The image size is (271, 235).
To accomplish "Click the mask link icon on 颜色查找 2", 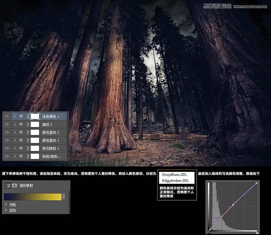I will pyautogui.click(x=28, y=132).
